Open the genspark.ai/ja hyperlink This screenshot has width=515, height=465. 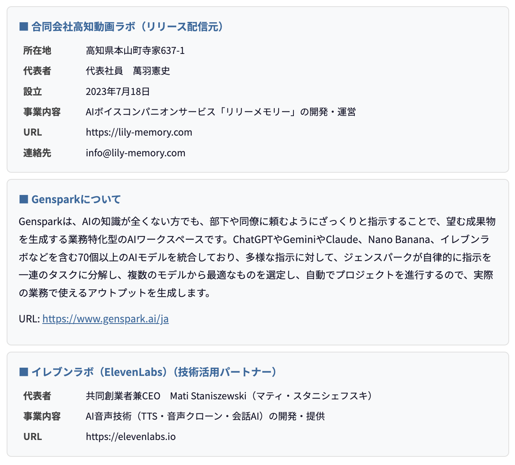point(106,319)
